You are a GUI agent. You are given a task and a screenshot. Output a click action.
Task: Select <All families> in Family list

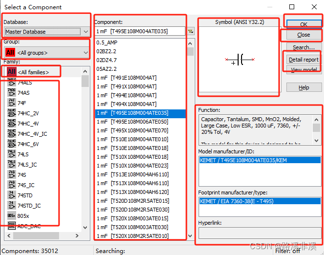(44, 72)
